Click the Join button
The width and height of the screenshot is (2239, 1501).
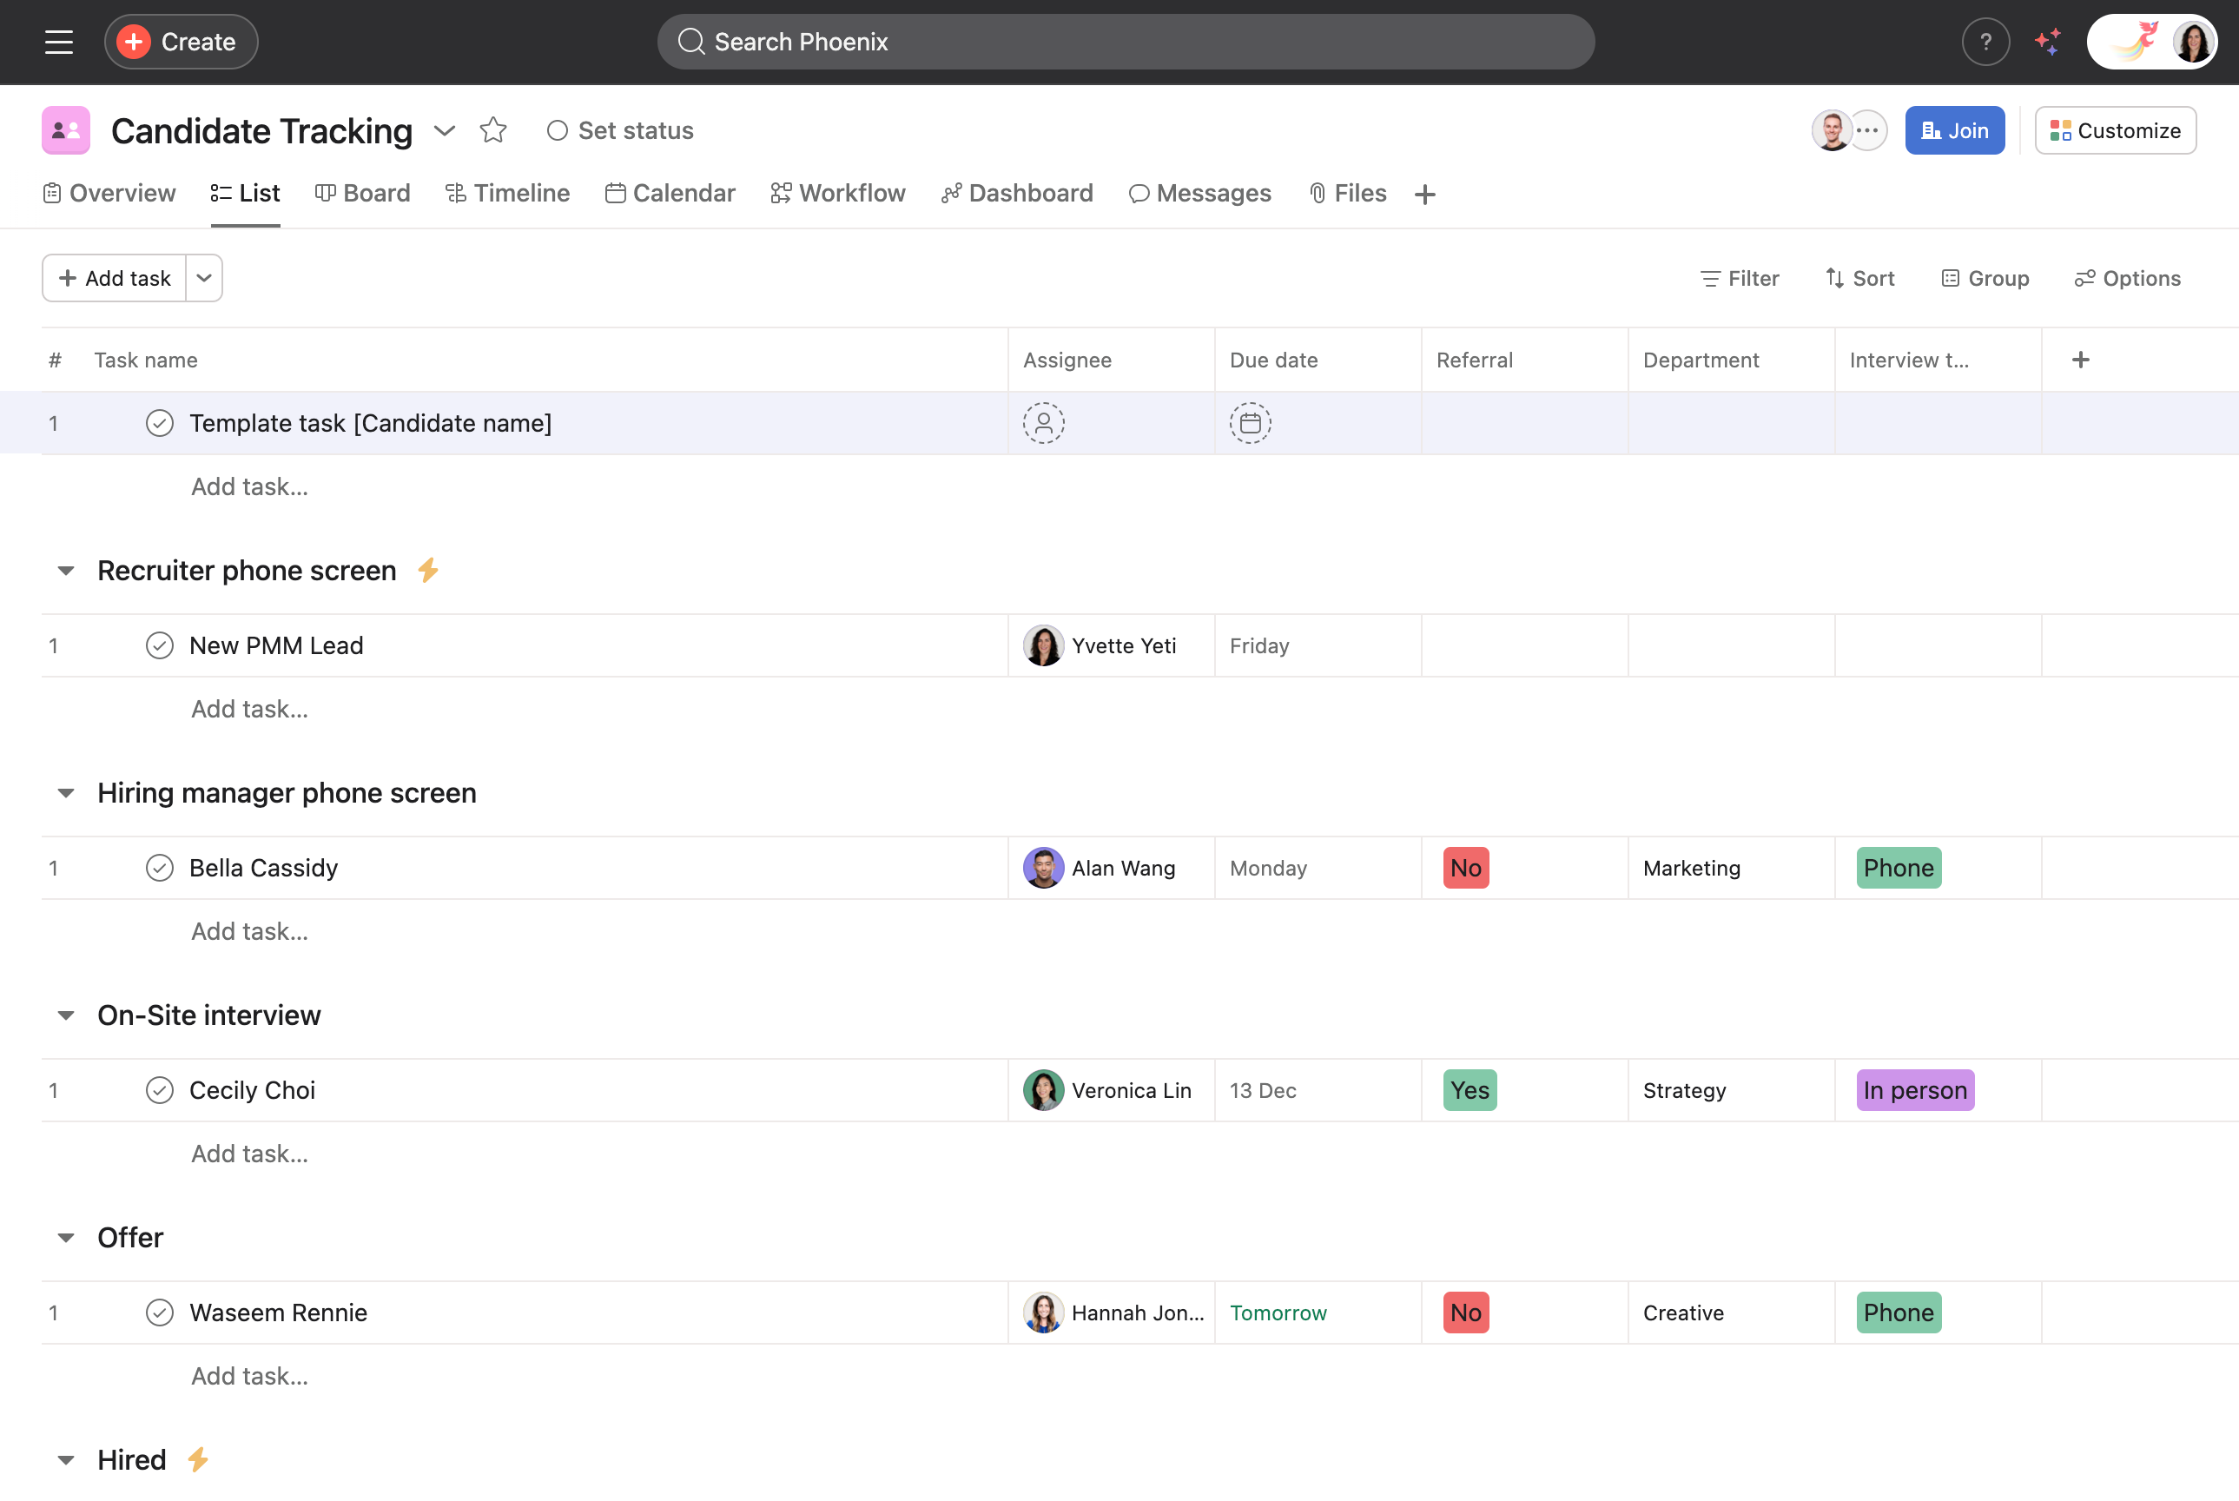pos(1954,129)
